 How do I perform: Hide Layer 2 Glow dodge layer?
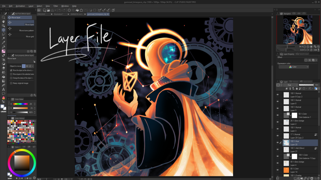pos(278,122)
